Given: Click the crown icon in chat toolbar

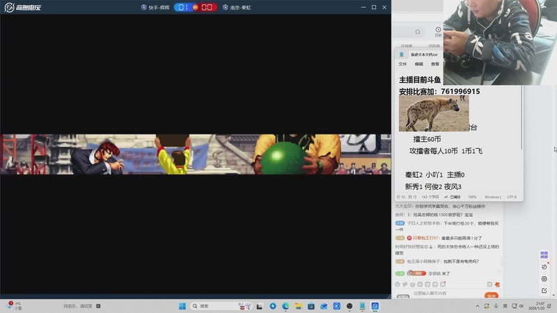Looking at the screenshot, I should click(412, 284).
